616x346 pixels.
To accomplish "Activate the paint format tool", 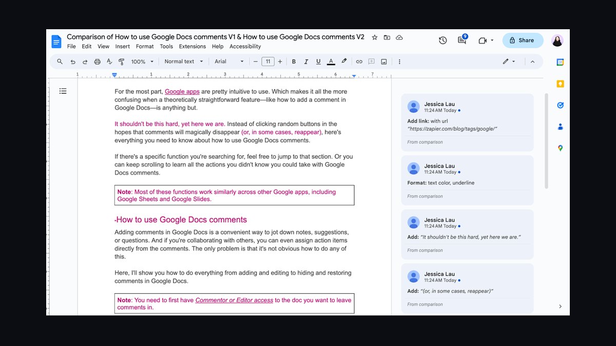I will (x=122, y=62).
